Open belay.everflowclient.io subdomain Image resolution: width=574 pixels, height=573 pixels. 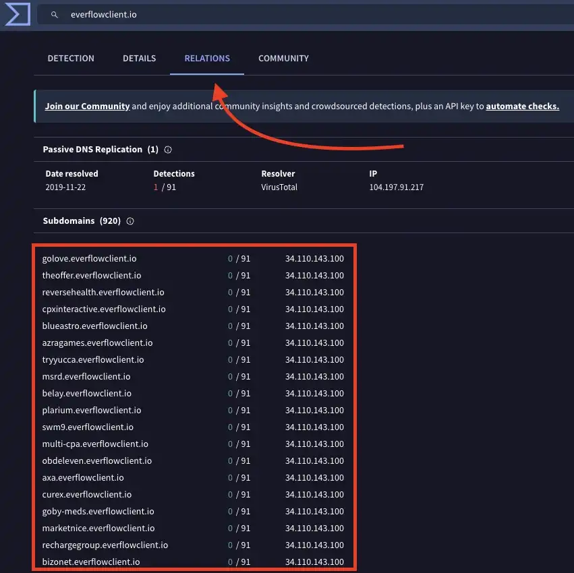point(87,393)
